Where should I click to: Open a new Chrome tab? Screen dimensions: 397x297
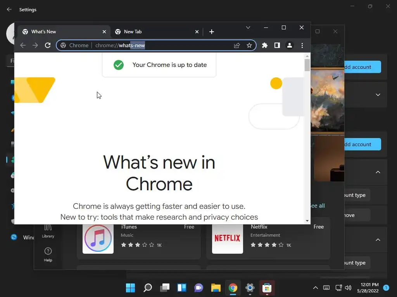click(x=212, y=32)
